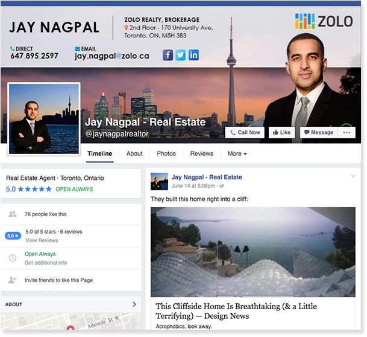
Task: Expand the More tab dropdown
Action: coord(237,153)
